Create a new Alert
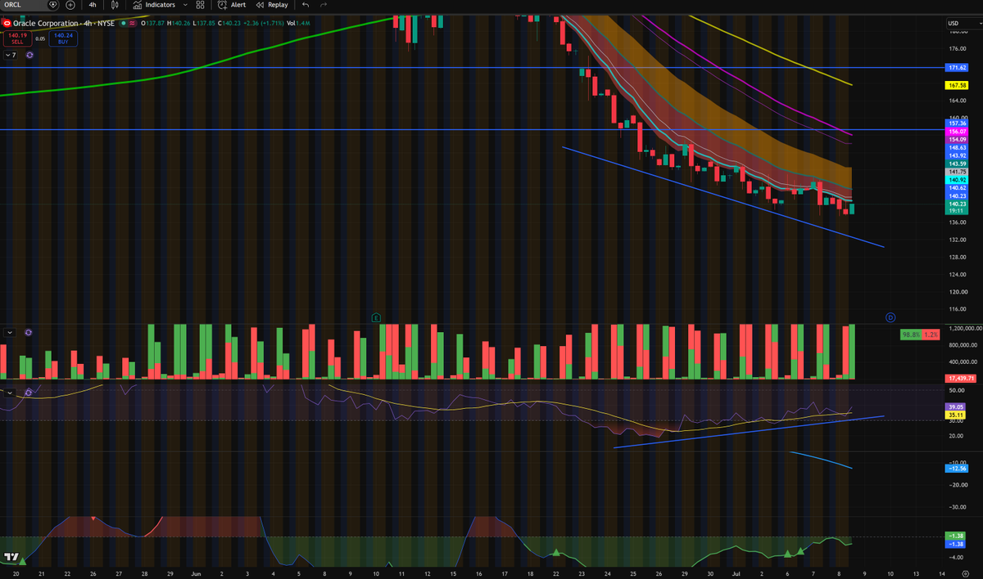 click(x=232, y=5)
